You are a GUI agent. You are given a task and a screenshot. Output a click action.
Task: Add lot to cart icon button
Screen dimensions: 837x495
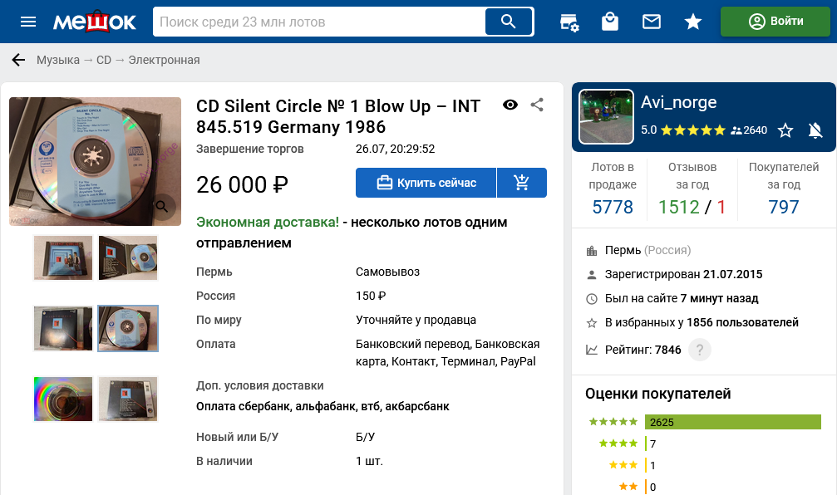[x=521, y=183]
